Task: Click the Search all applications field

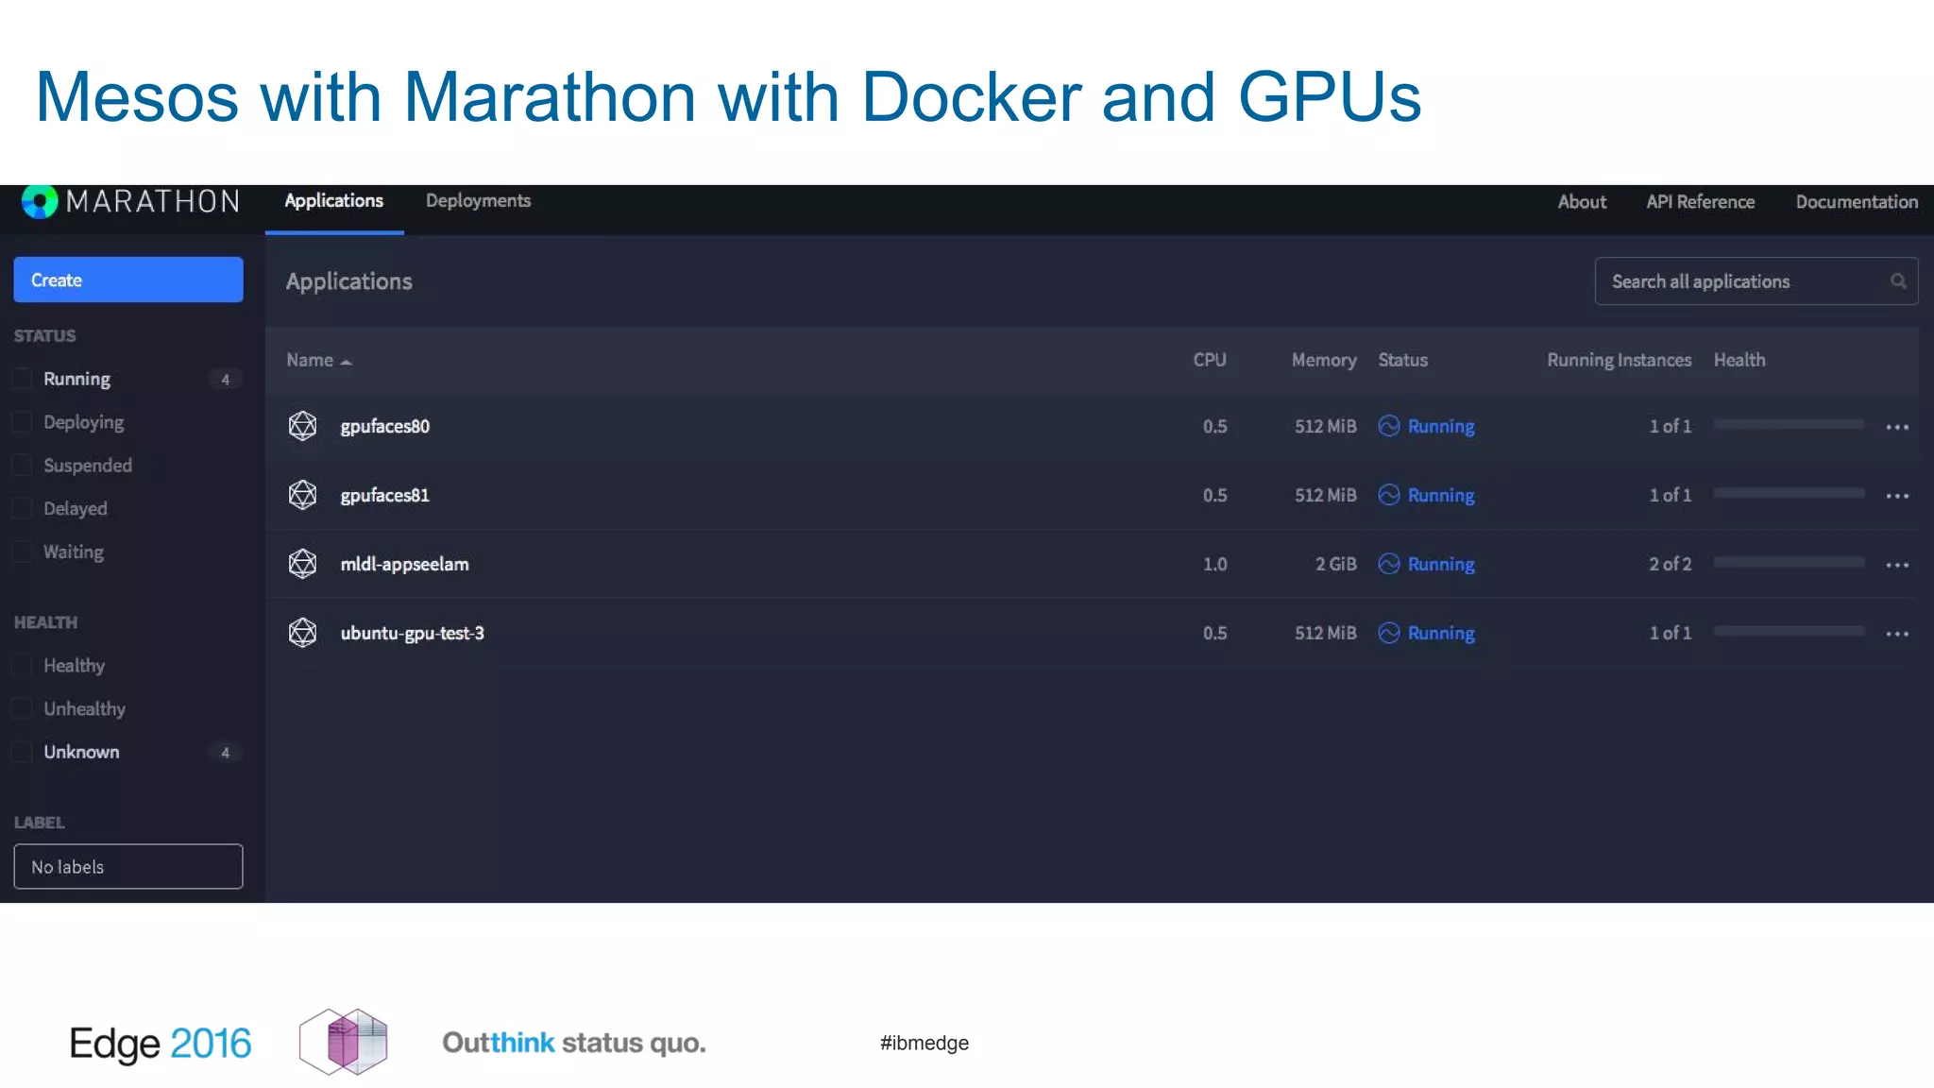Action: tap(1756, 281)
